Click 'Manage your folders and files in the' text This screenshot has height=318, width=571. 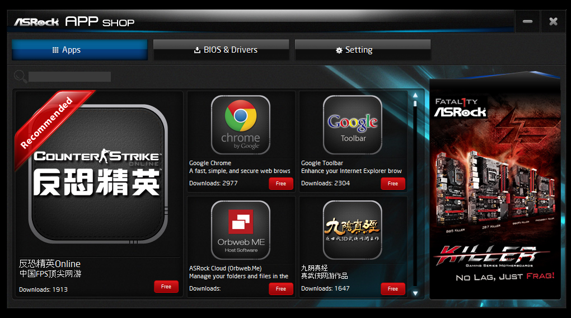pos(238,276)
